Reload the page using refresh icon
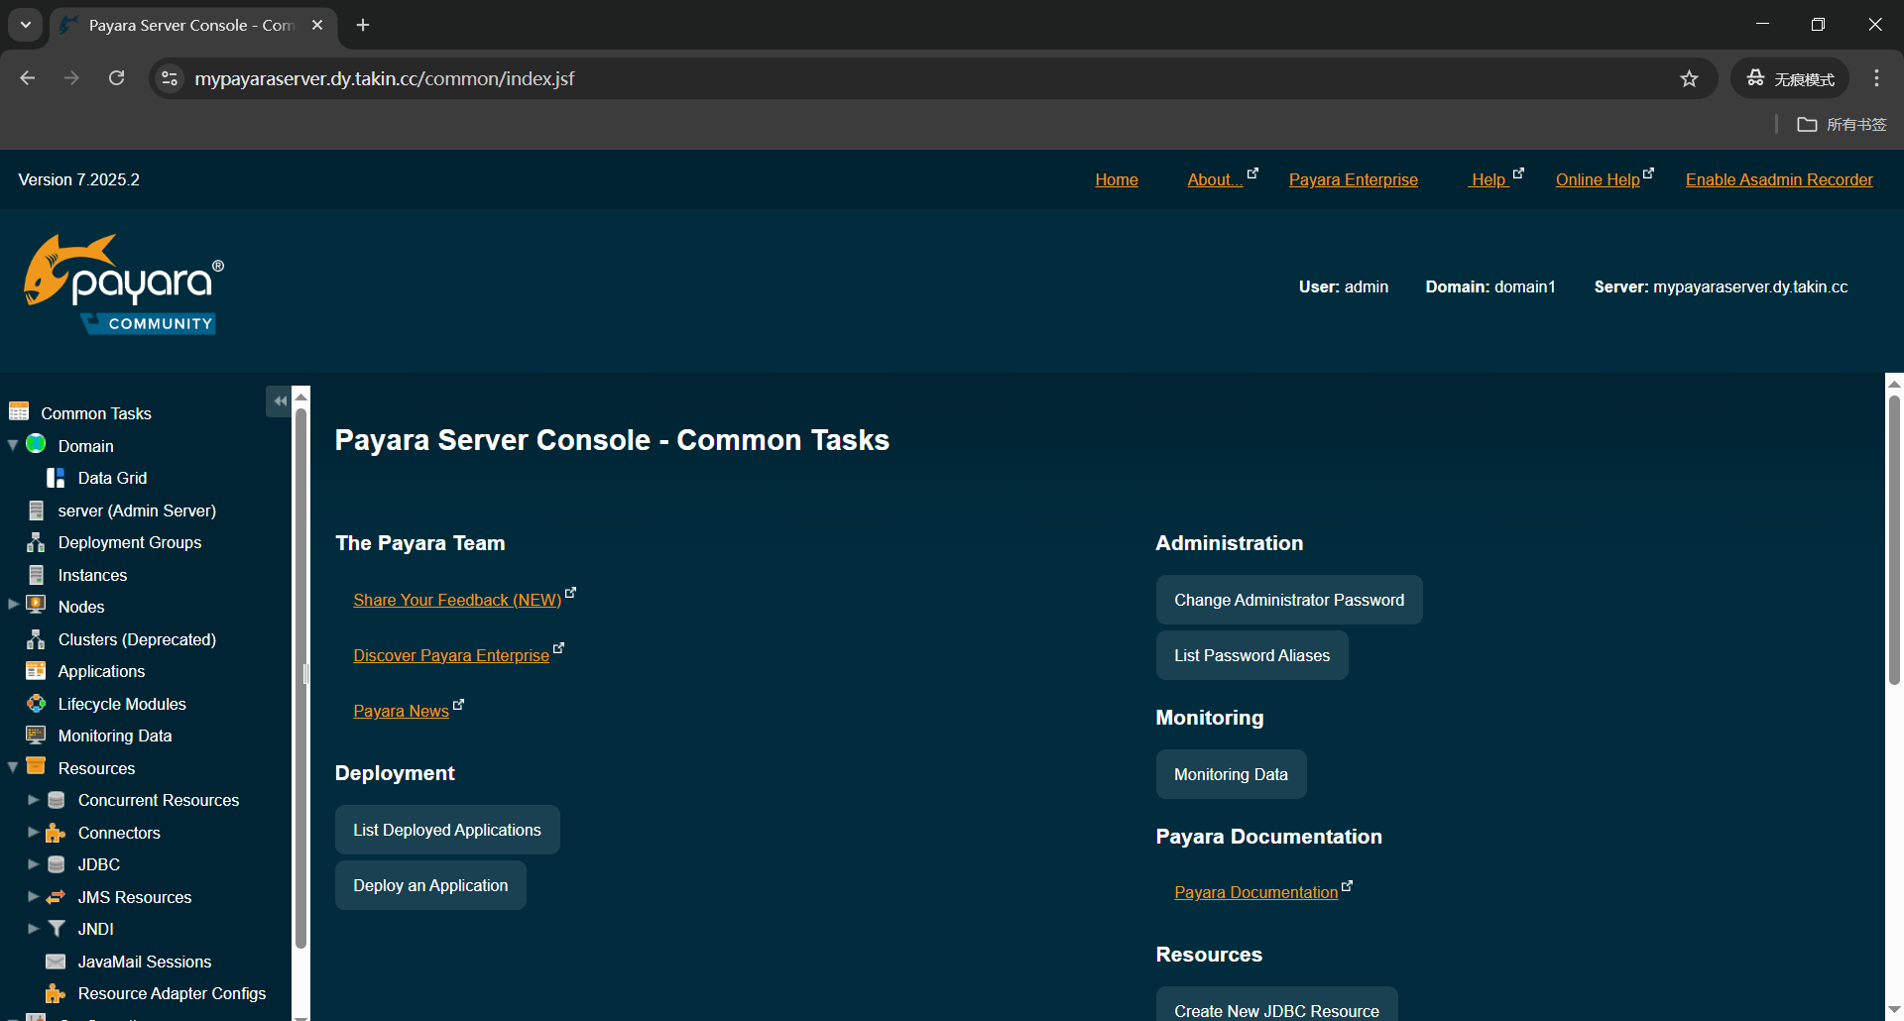The image size is (1904, 1021). pyautogui.click(x=117, y=78)
